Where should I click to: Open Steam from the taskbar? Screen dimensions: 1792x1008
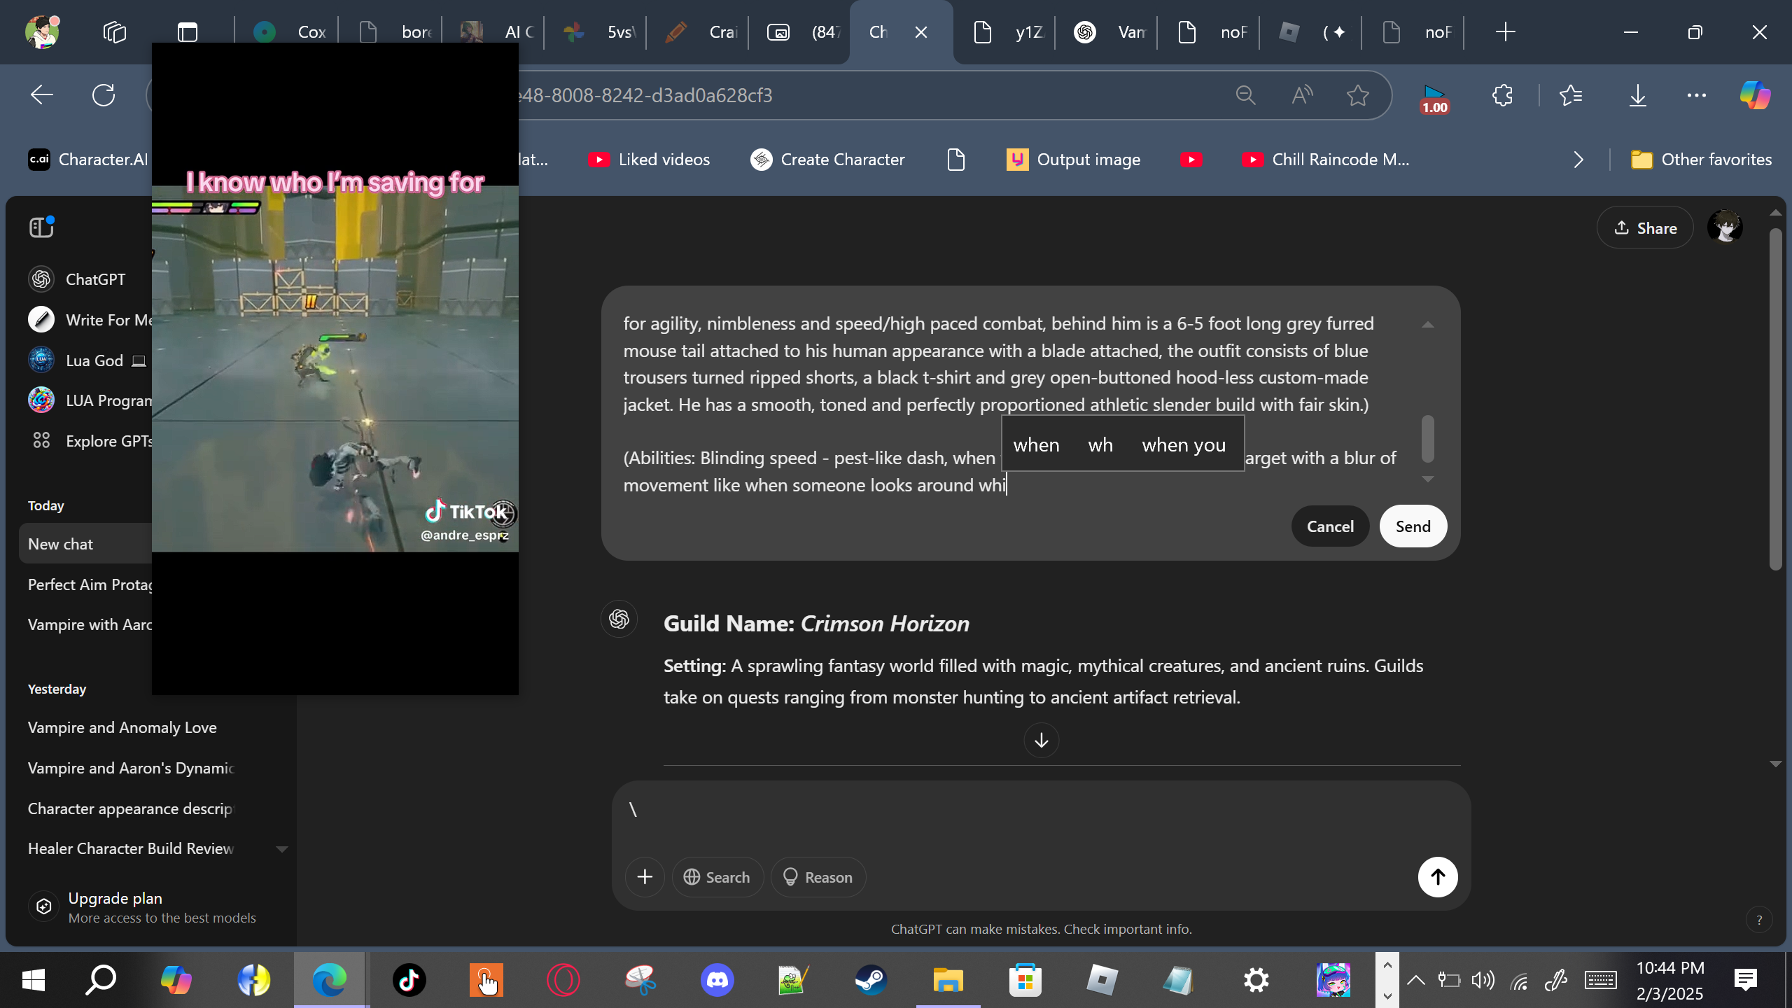click(871, 980)
